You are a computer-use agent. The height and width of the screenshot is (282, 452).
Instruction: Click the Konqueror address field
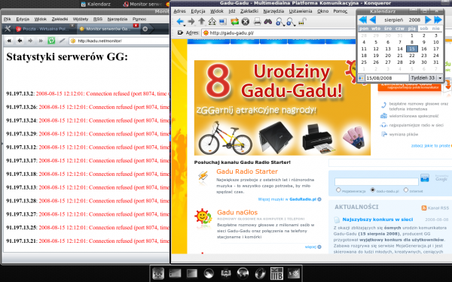[278, 33]
